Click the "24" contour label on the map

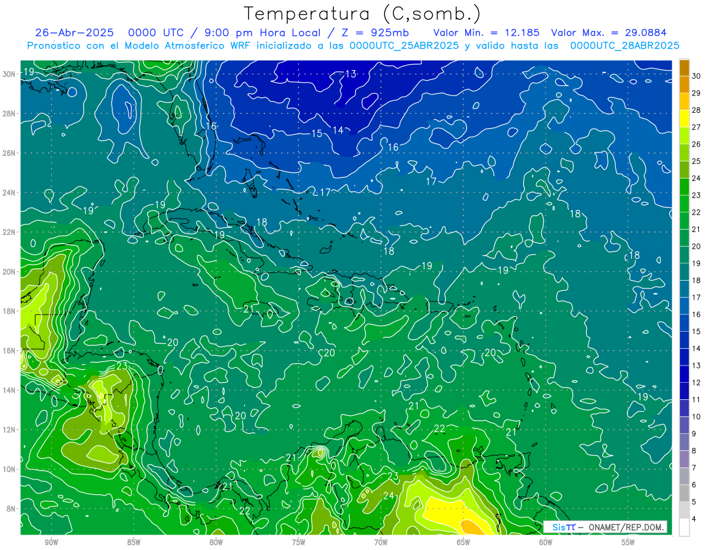(x=389, y=496)
